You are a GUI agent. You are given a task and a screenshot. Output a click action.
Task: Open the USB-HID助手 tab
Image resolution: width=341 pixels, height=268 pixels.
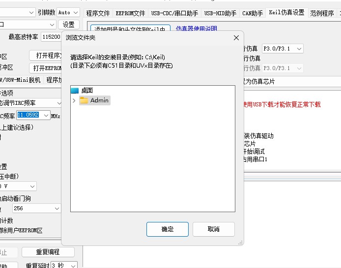pos(220,13)
